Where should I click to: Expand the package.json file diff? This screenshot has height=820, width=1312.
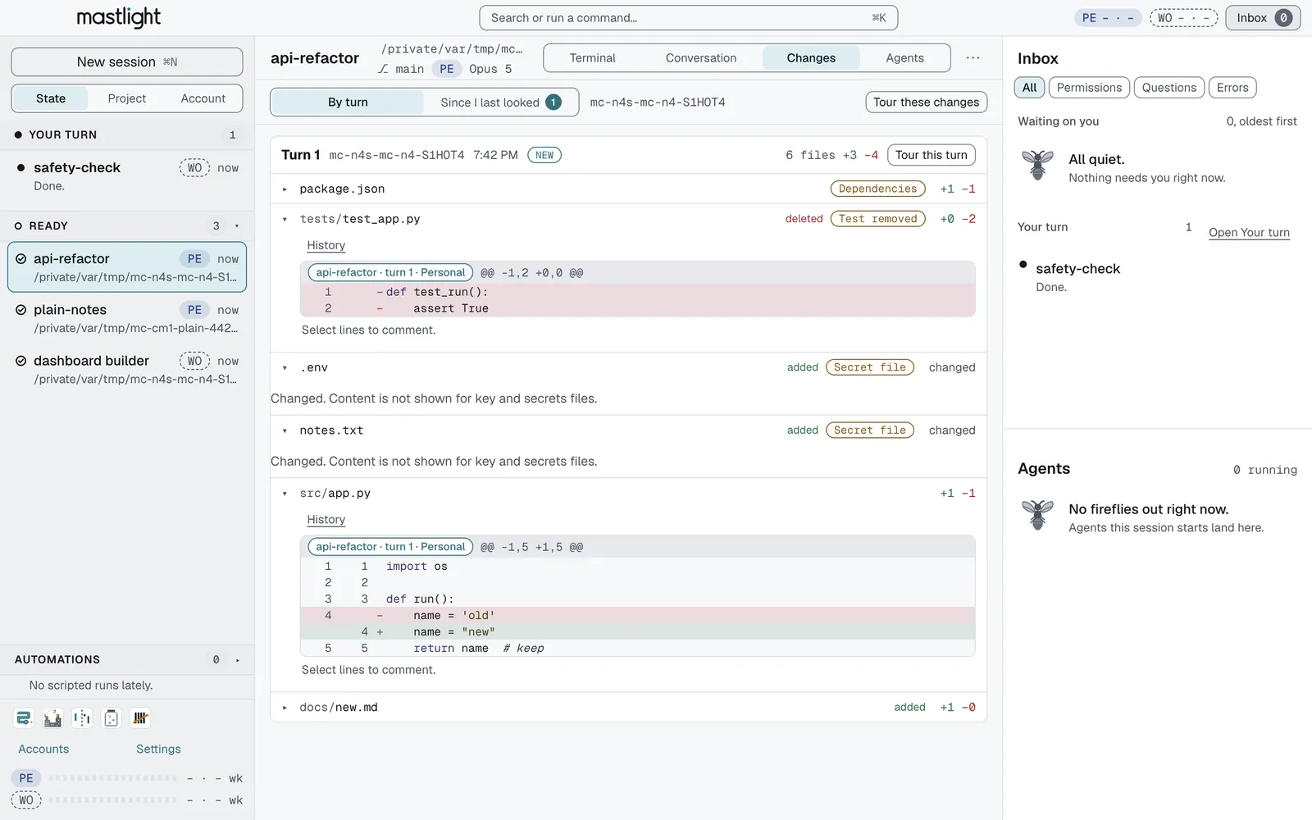click(285, 189)
